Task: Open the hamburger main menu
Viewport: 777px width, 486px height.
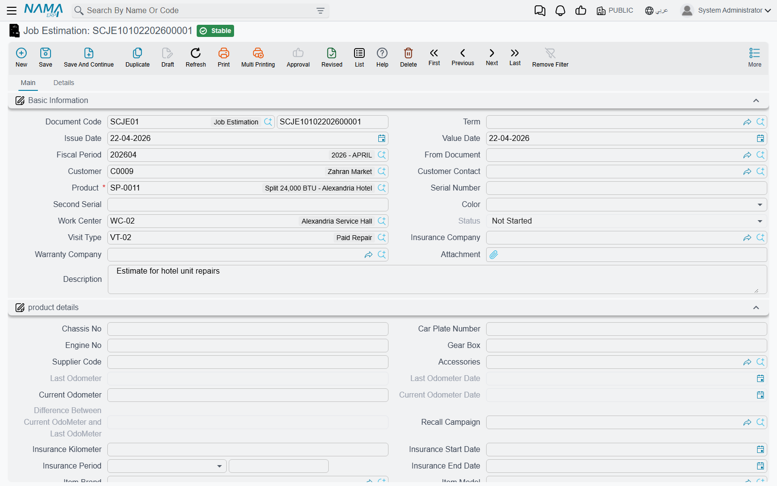Action: (x=12, y=10)
